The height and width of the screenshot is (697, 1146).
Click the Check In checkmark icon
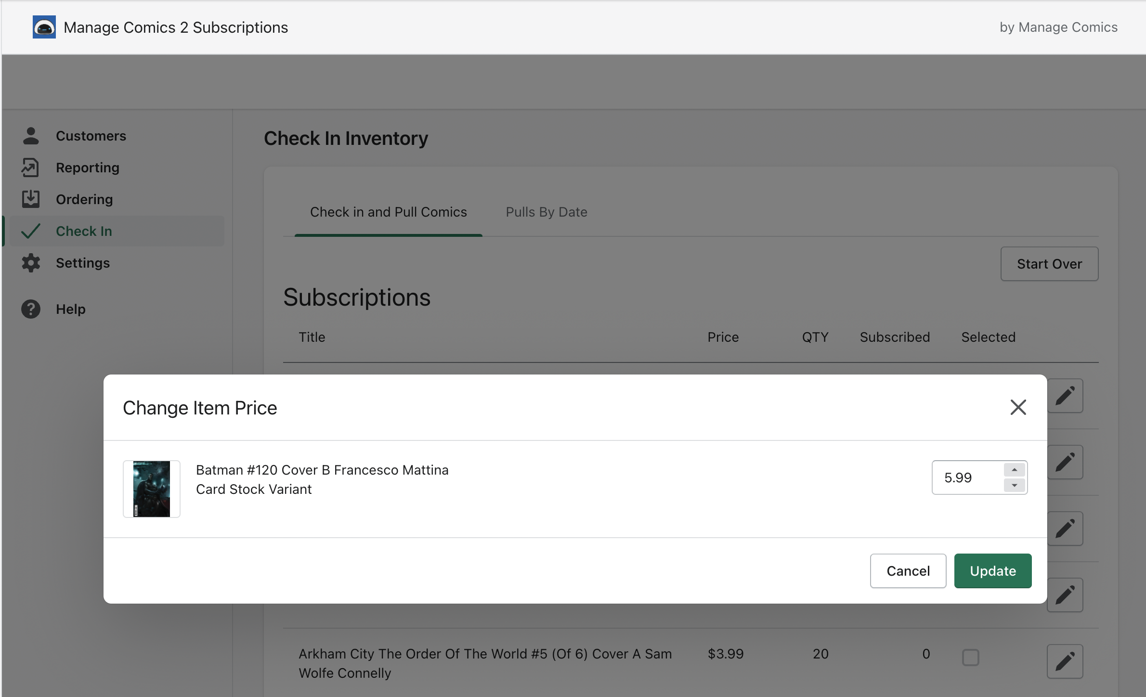coord(31,231)
